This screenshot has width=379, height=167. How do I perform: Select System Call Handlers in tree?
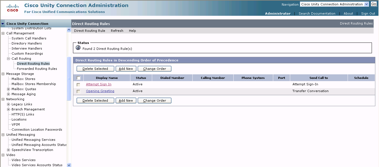[x=29, y=38]
